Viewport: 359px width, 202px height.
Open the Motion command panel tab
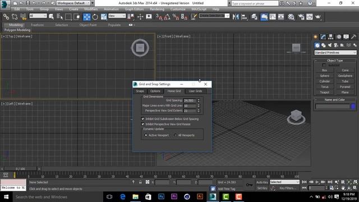click(x=339, y=36)
